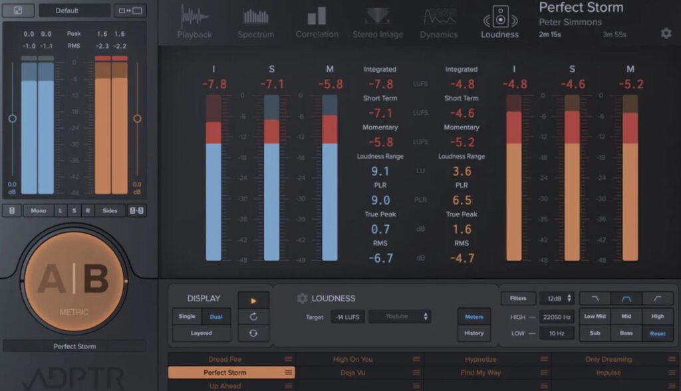Click the window resize icon beside Default

click(x=130, y=11)
